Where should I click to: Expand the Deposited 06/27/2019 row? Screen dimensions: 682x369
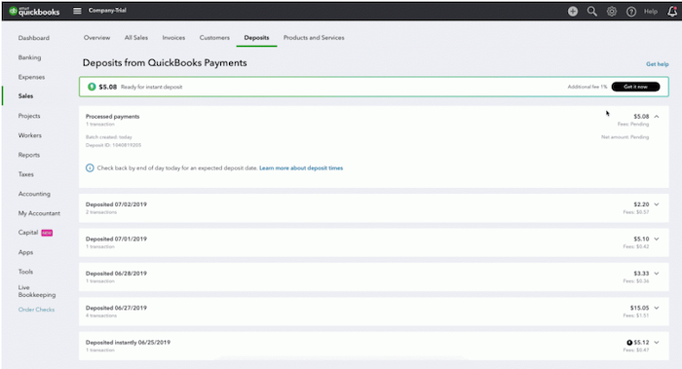tap(657, 308)
